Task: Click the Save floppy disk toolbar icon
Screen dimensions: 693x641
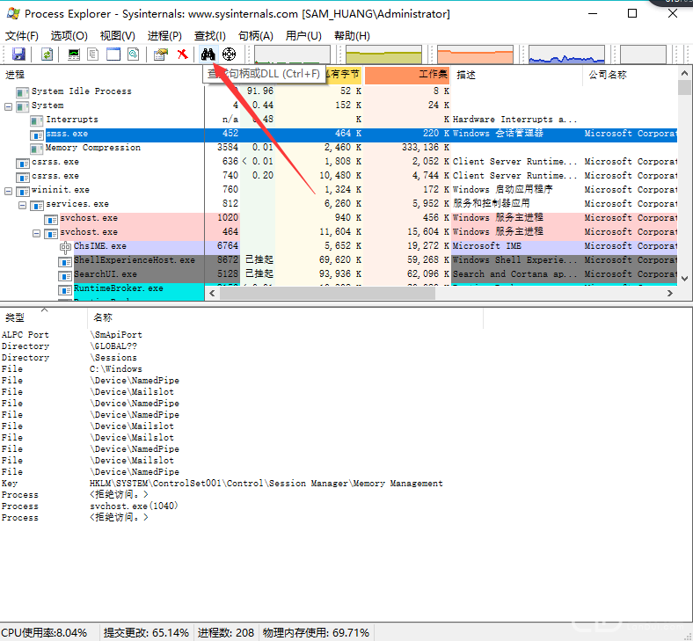Action: coord(18,55)
